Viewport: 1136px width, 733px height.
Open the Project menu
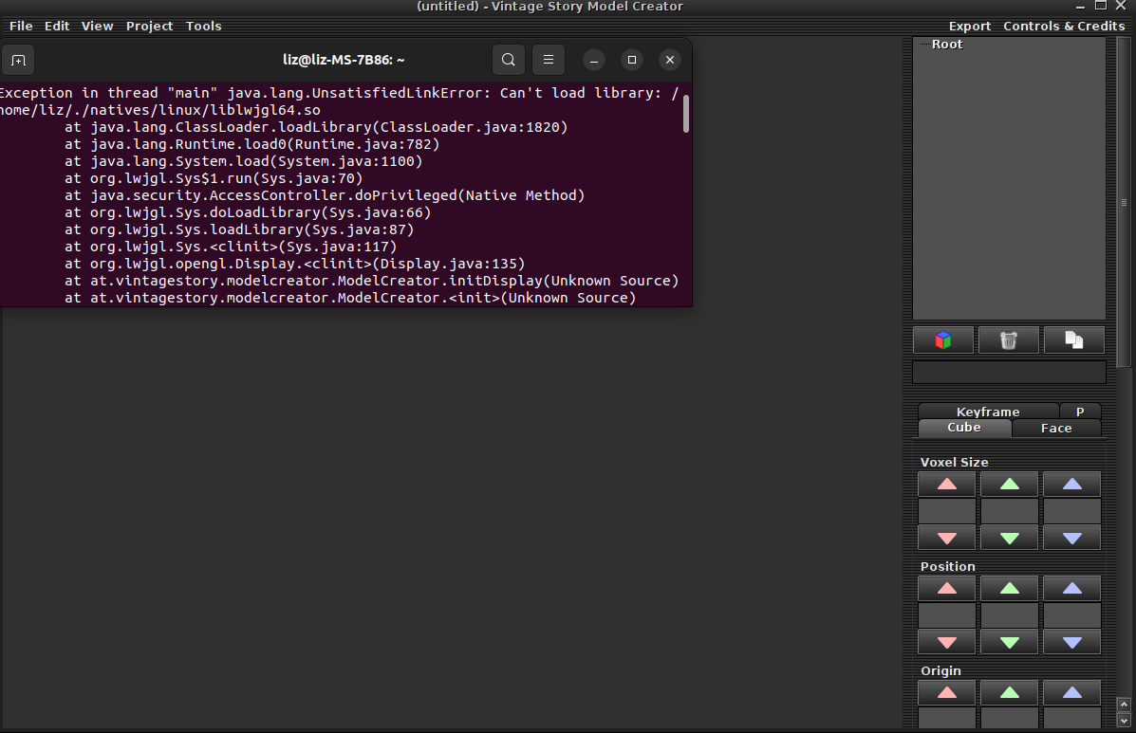pos(149,27)
